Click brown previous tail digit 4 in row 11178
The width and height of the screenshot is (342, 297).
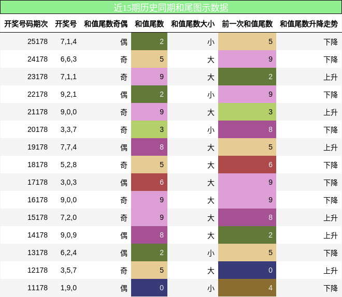[247, 288]
